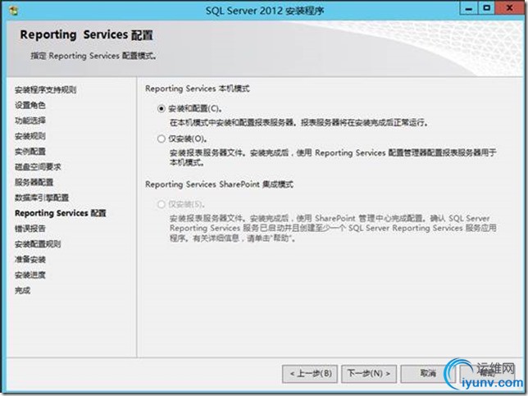Minimize the SQL Server 2012 setup window
The image size is (528, 396).
click(469, 8)
